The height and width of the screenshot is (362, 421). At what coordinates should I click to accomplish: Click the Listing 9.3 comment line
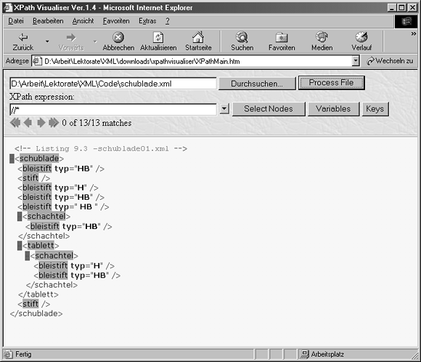(x=101, y=149)
